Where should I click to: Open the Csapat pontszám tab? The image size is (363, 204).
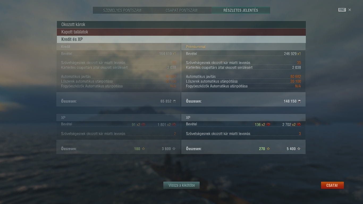[x=181, y=10]
